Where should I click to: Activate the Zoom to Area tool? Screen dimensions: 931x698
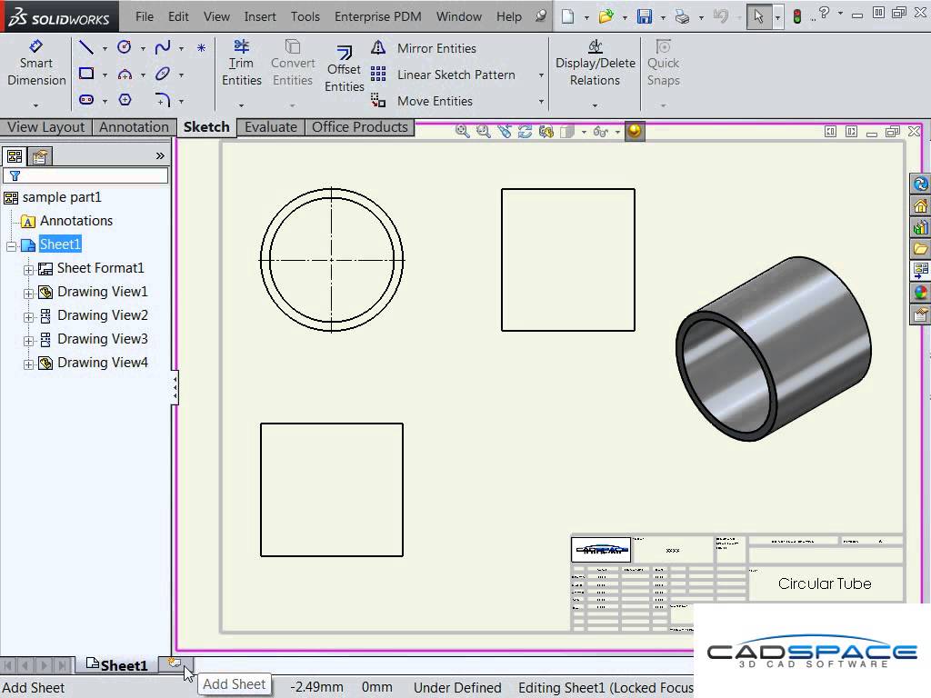[x=482, y=131]
